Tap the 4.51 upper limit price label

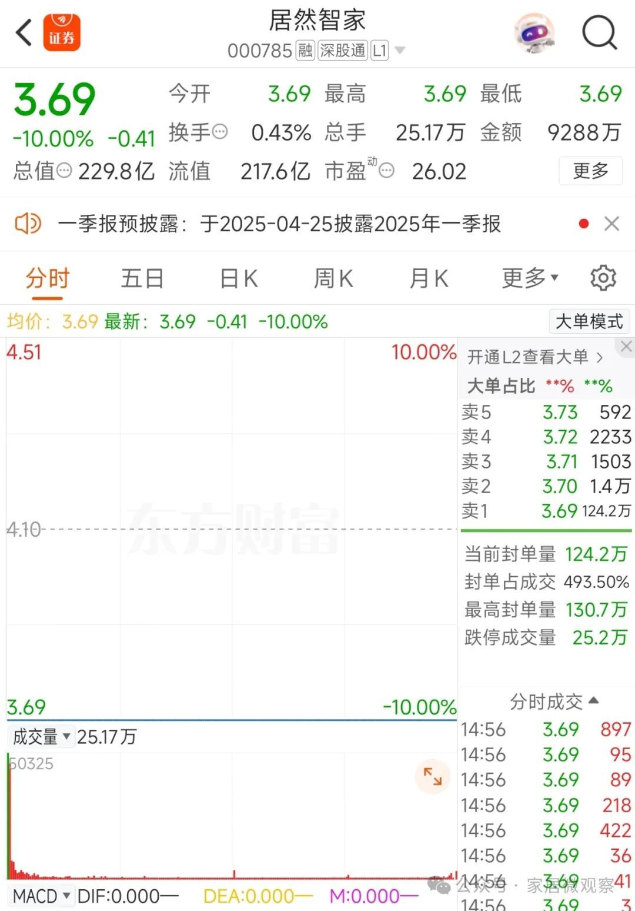24,352
